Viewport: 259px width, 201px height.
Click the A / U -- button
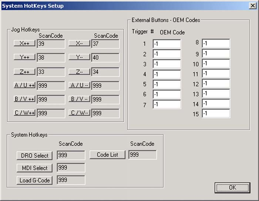tap(79, 85)
